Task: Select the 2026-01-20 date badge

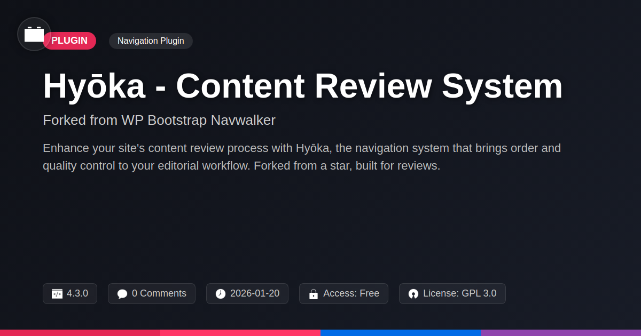Action: point(247,293)
